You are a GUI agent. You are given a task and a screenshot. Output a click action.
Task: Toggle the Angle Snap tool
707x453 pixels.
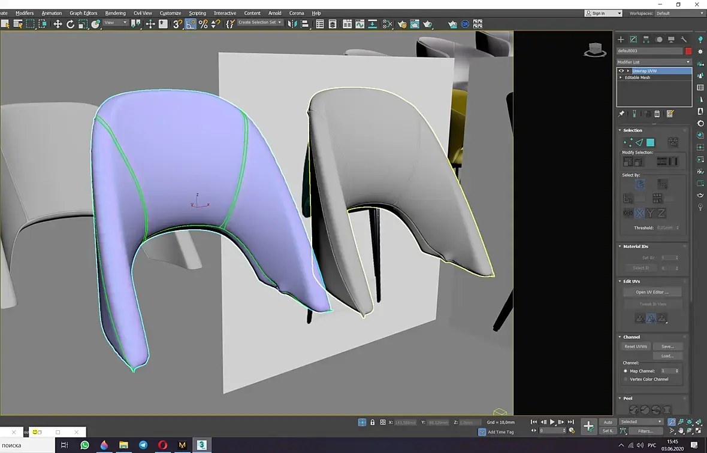tap(191, 24)
